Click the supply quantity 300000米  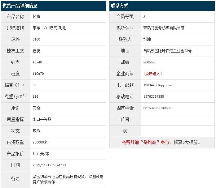40,142
